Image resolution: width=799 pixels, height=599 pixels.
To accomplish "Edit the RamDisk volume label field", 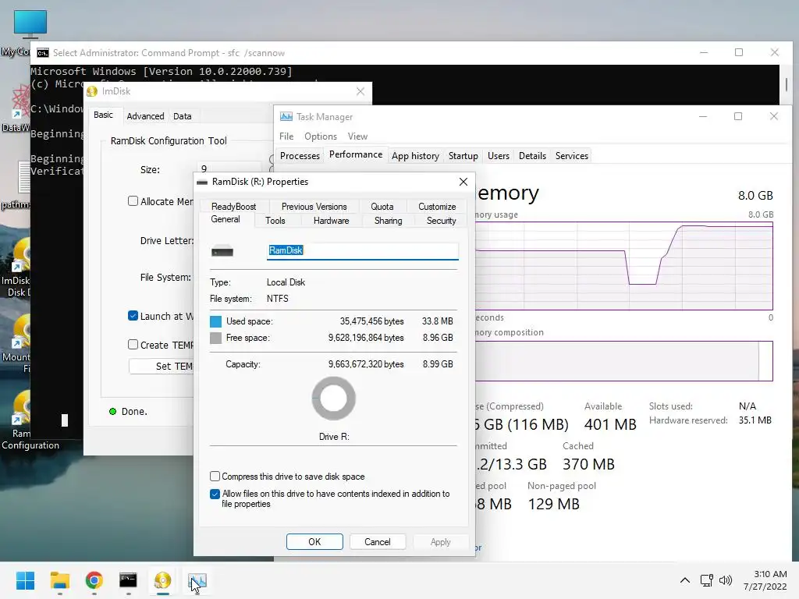I will click(362, 250).
